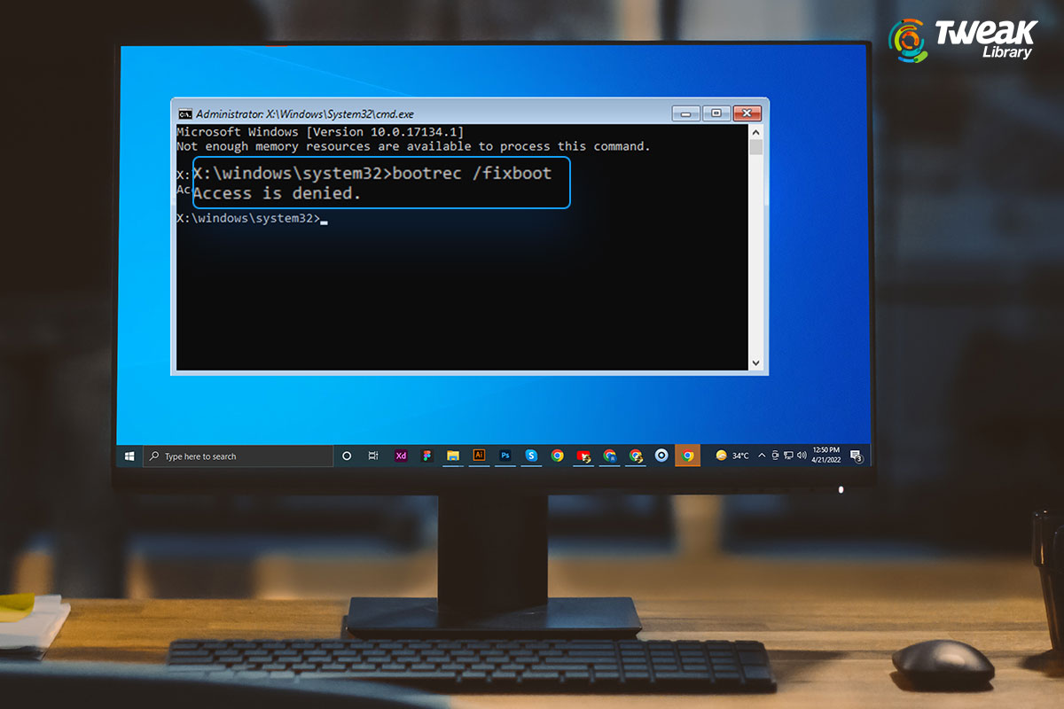1064x709 pixels.
Task: Open Task View in the taskbar
Action: coord(373,456)
